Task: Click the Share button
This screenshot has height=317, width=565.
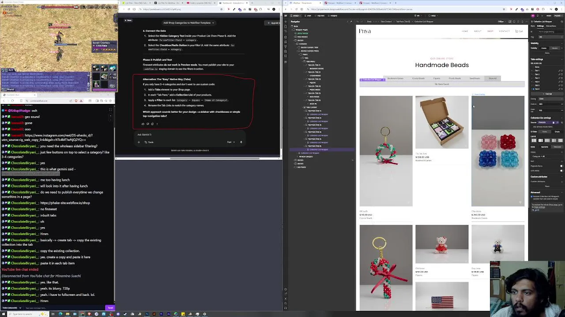Action: (x=549, y=15)
